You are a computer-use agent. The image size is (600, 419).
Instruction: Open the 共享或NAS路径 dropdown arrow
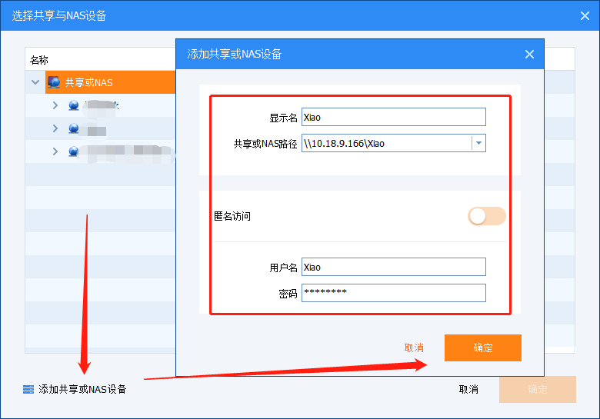coord(478,143)
